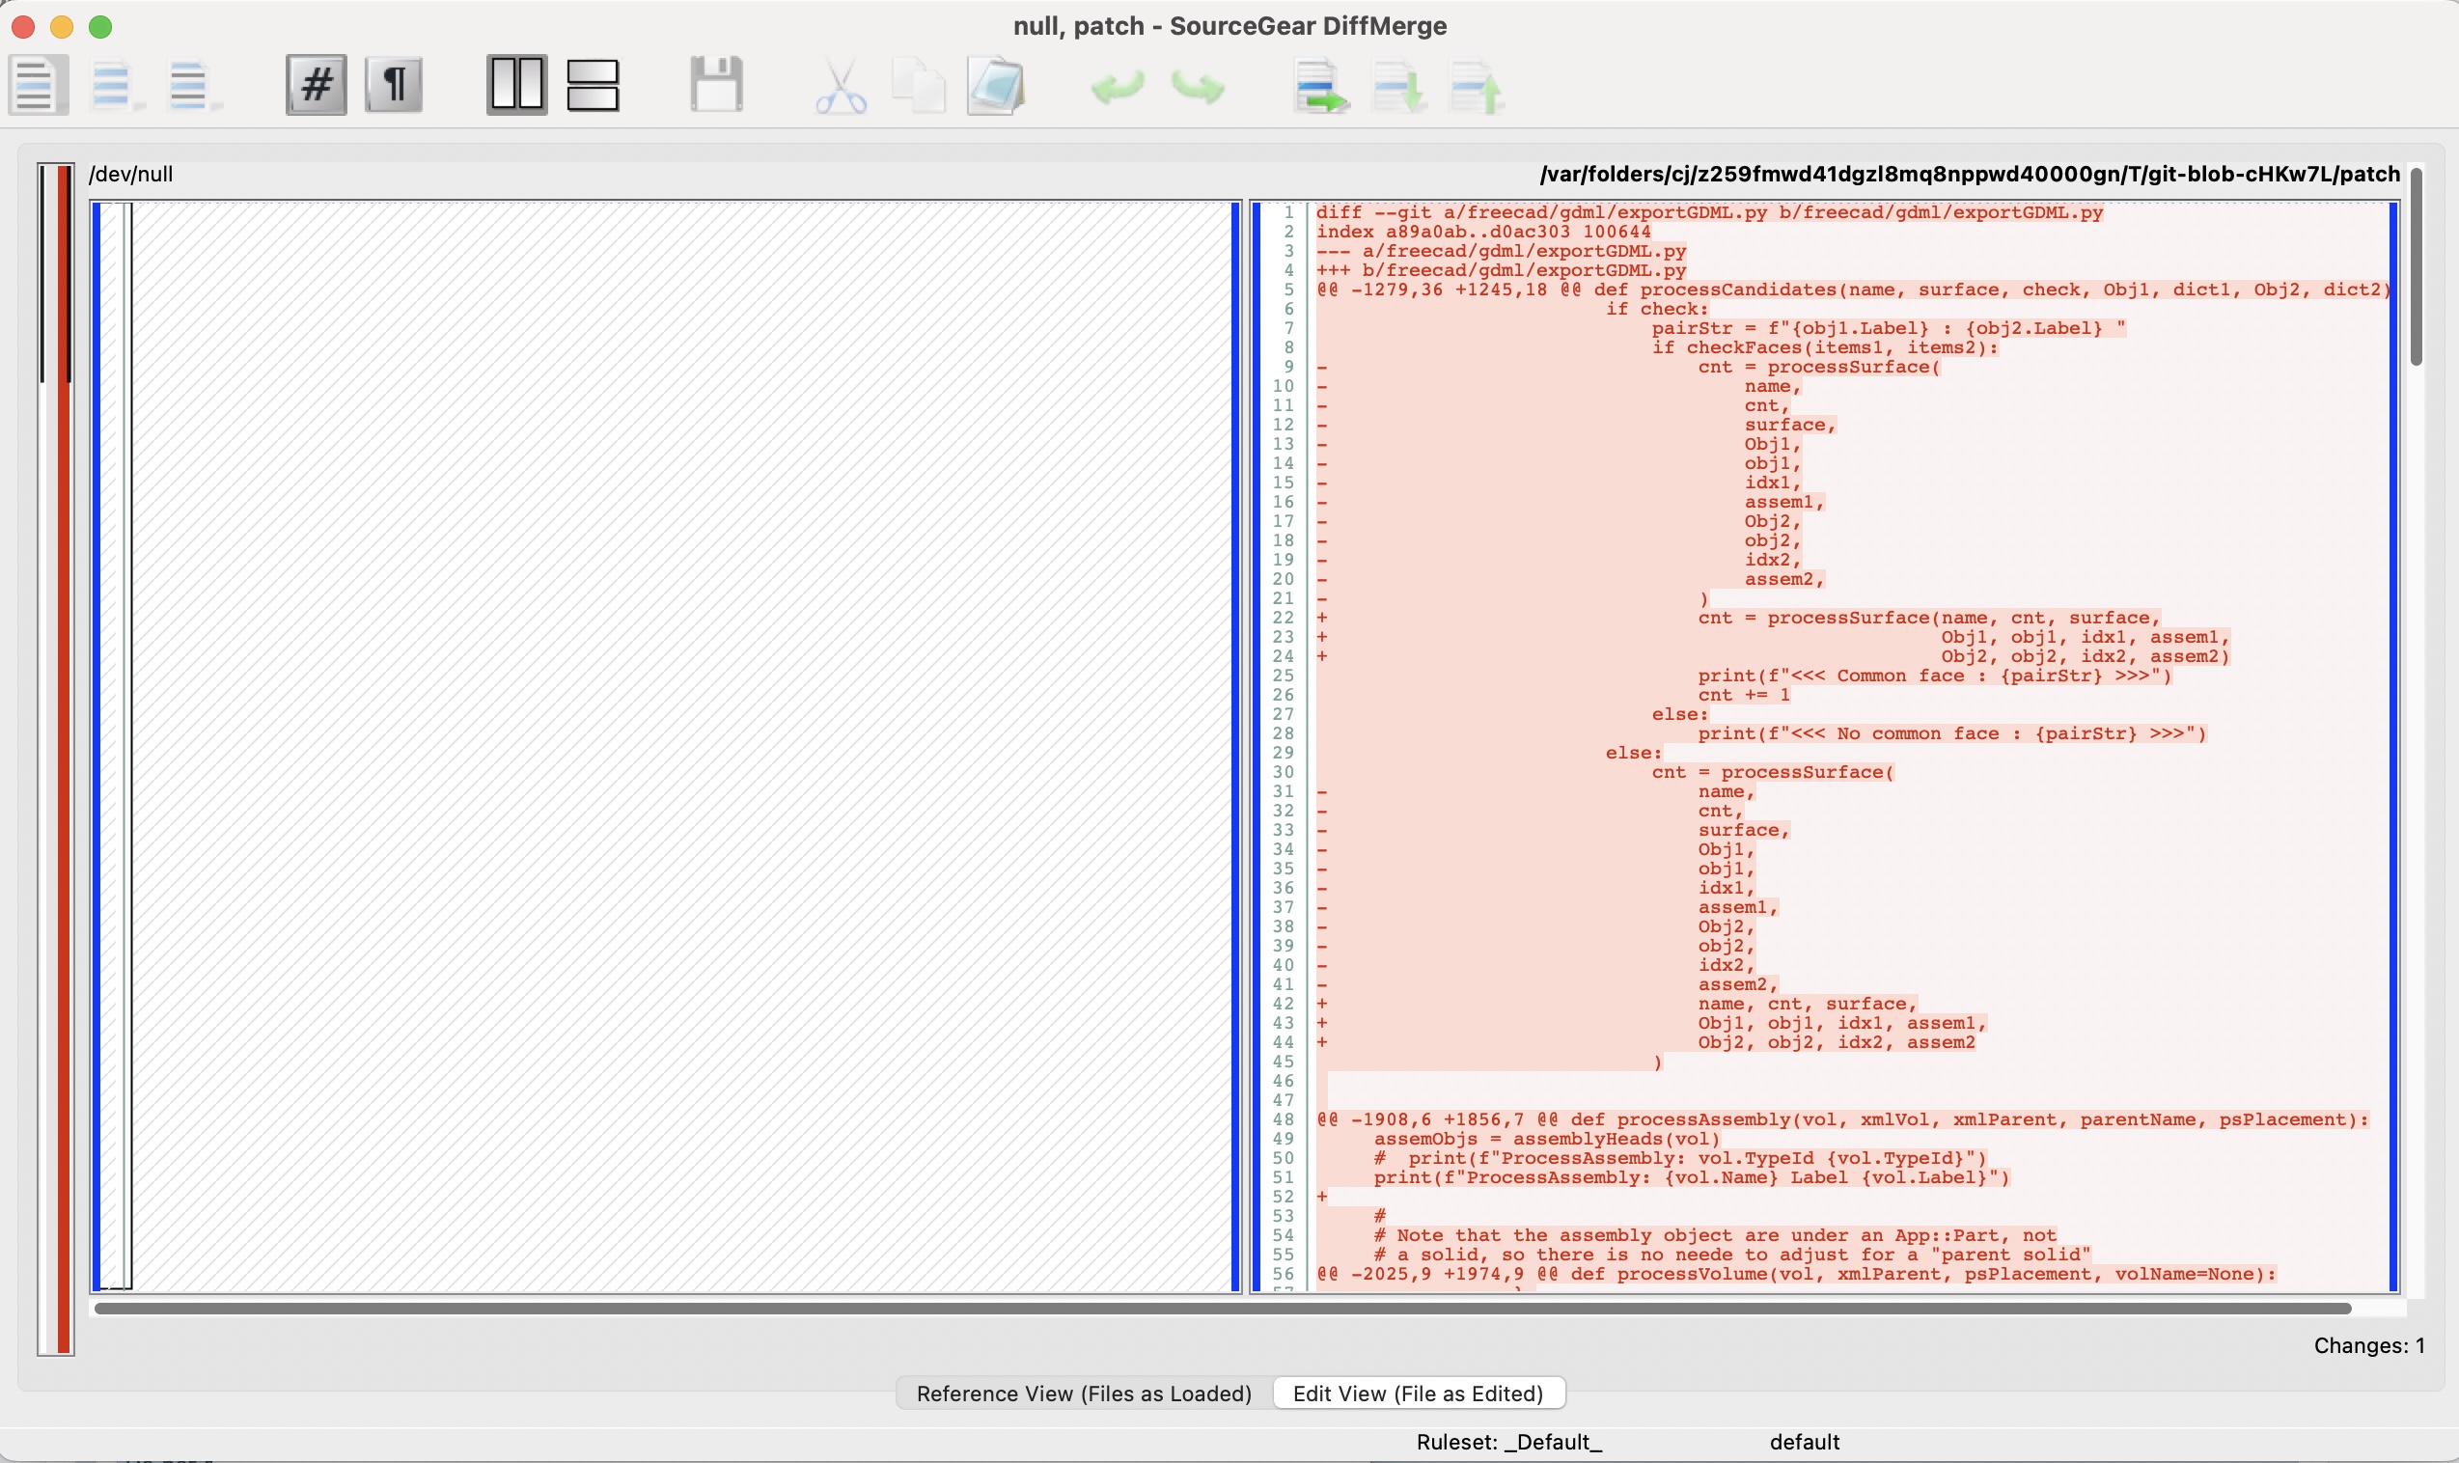
Task: Click the git-blob patch file path label
Action: (x=1969, y=175)
